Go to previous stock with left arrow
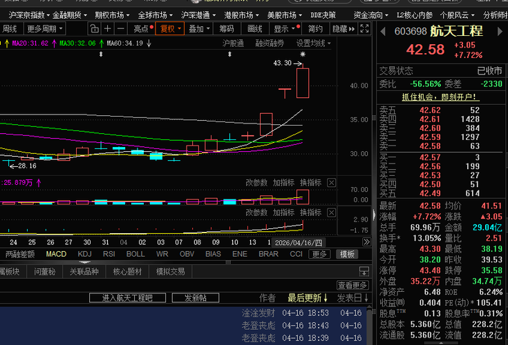 point(383,32)
